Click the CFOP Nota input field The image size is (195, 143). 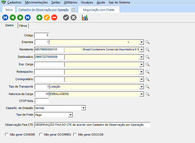point(42,101)
